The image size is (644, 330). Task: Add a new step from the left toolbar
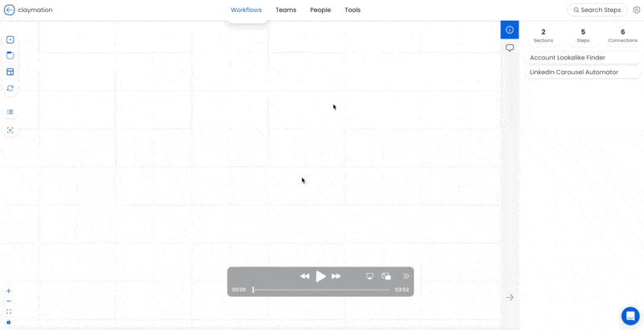10,39
